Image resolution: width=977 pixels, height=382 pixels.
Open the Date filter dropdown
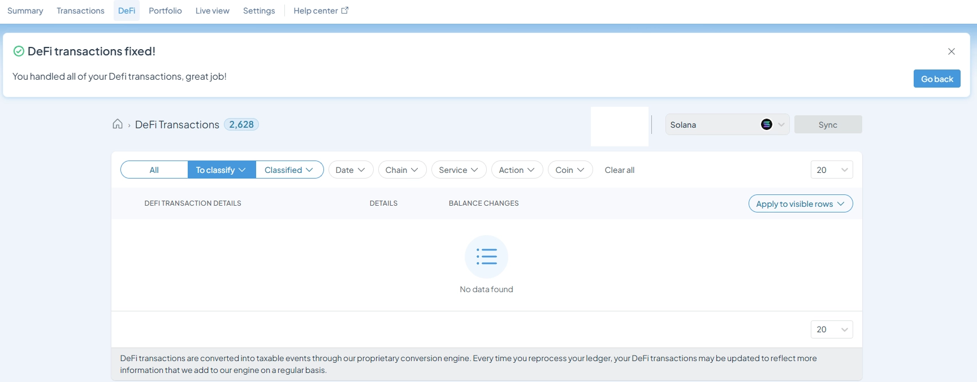coord(351,170)
